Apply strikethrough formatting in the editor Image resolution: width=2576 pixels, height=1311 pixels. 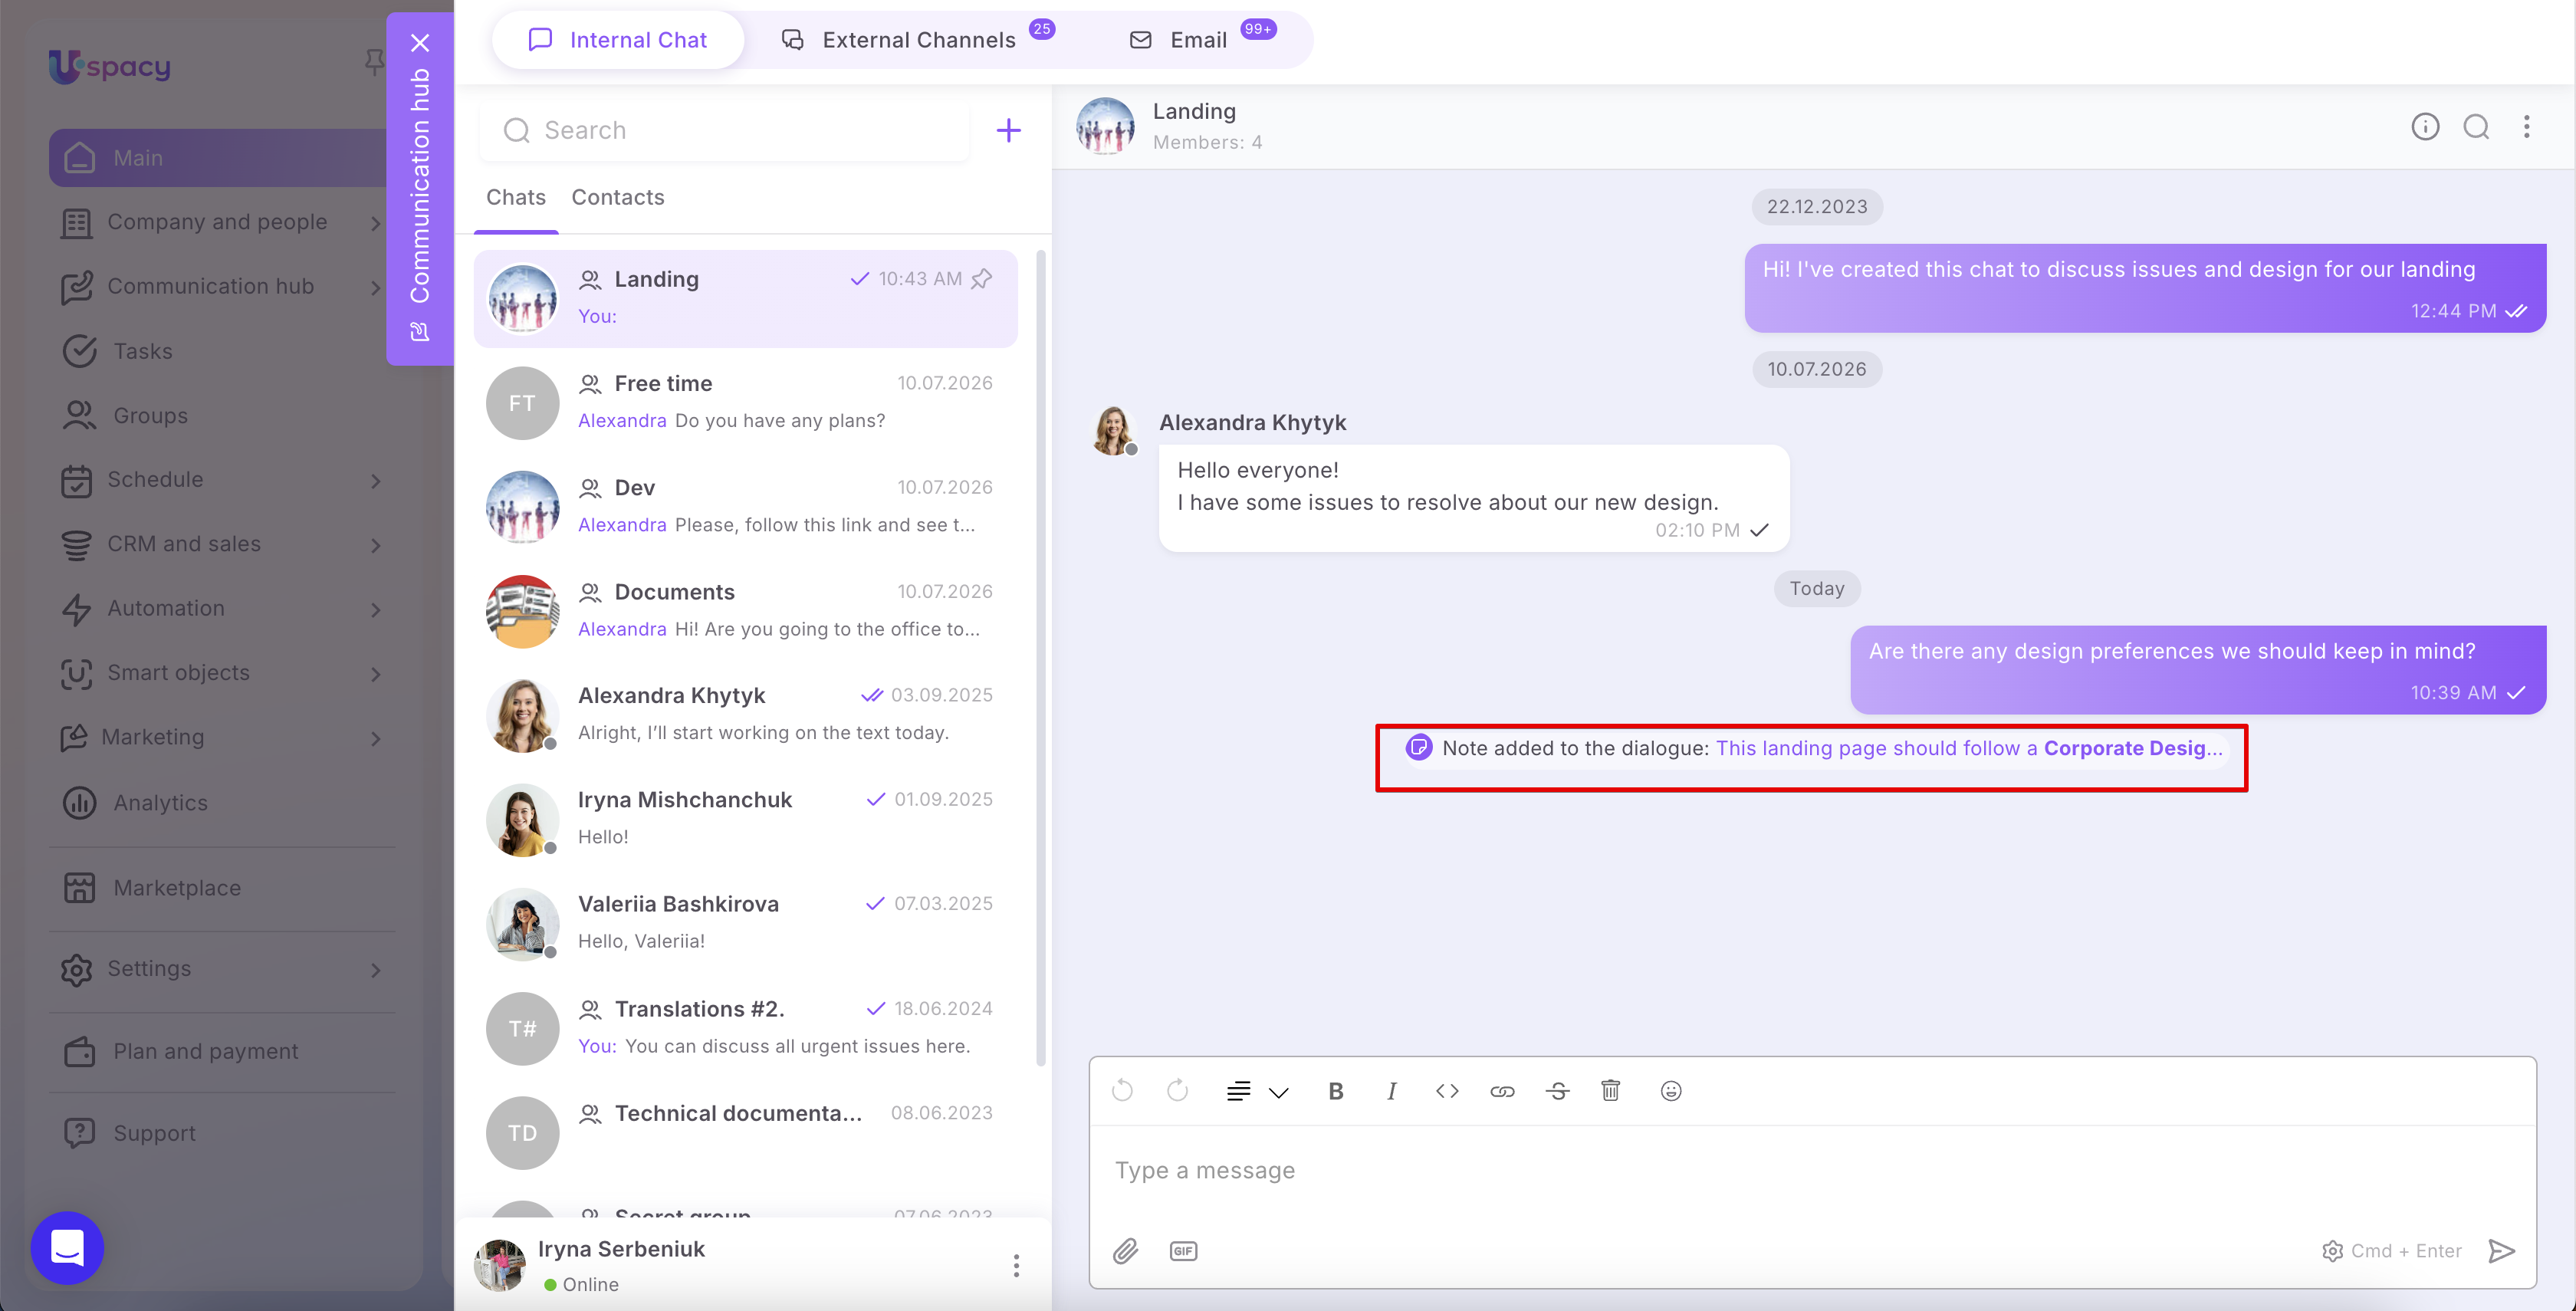(x=1557, y=1091)
